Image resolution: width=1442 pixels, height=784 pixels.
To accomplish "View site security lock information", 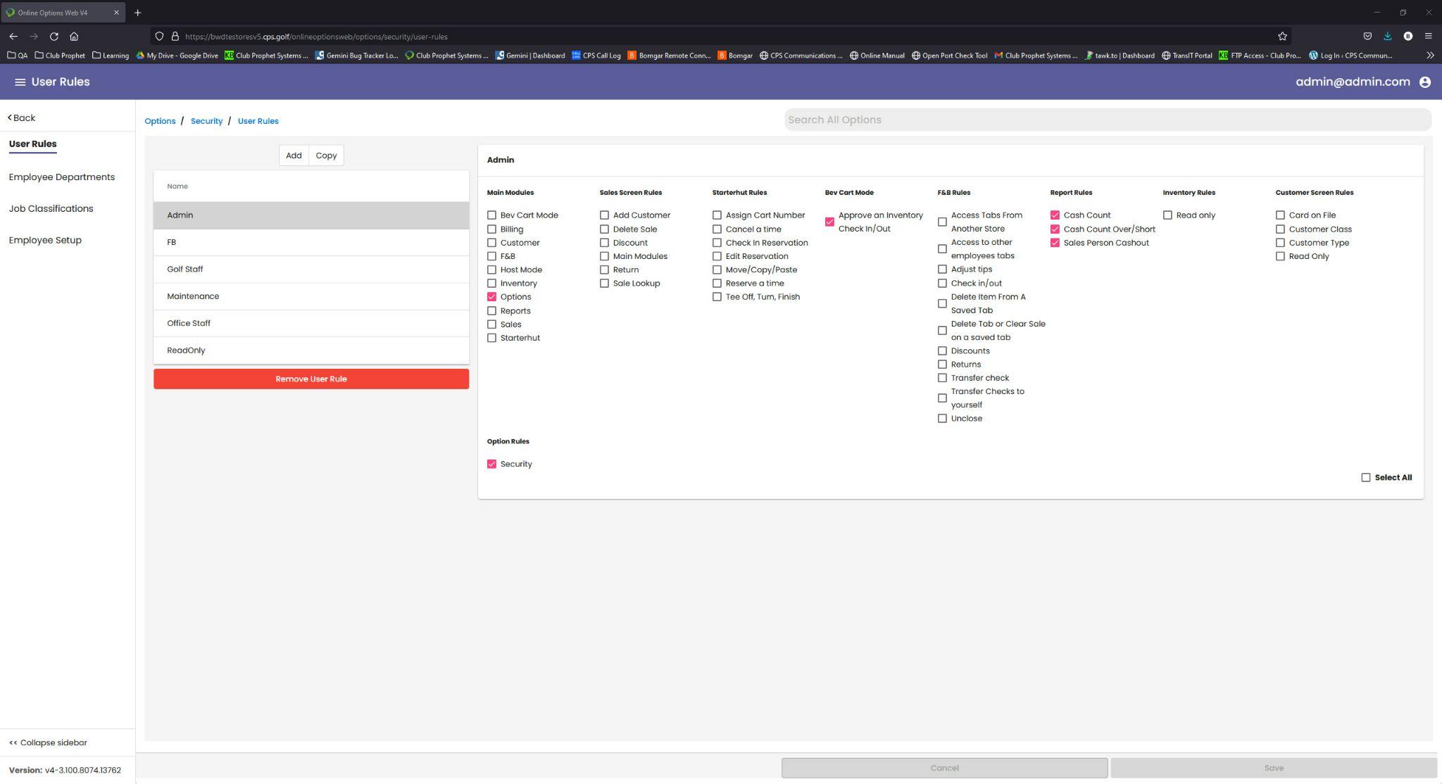I will [x=175, y=37].
